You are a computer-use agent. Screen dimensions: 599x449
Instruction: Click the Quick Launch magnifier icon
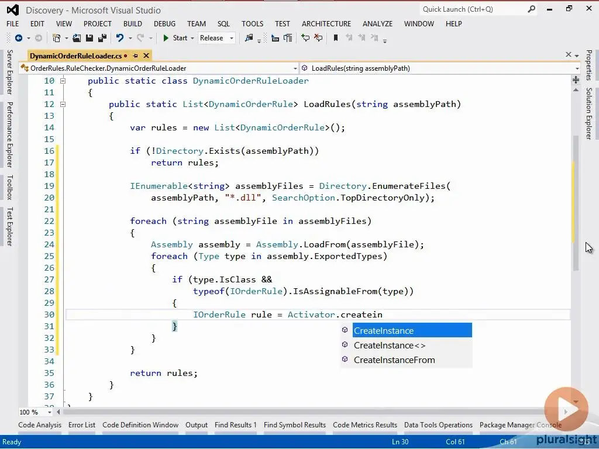click(531, 9)
